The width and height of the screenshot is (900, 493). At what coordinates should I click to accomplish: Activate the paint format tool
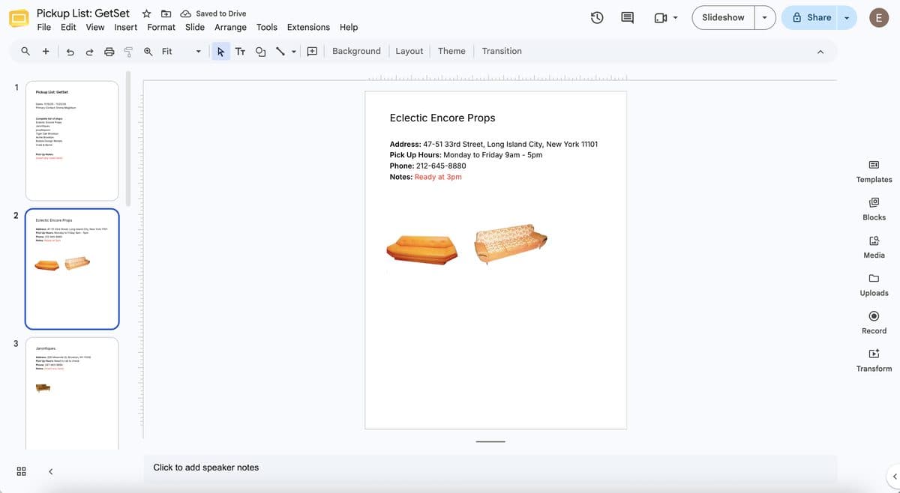point(128,51)
